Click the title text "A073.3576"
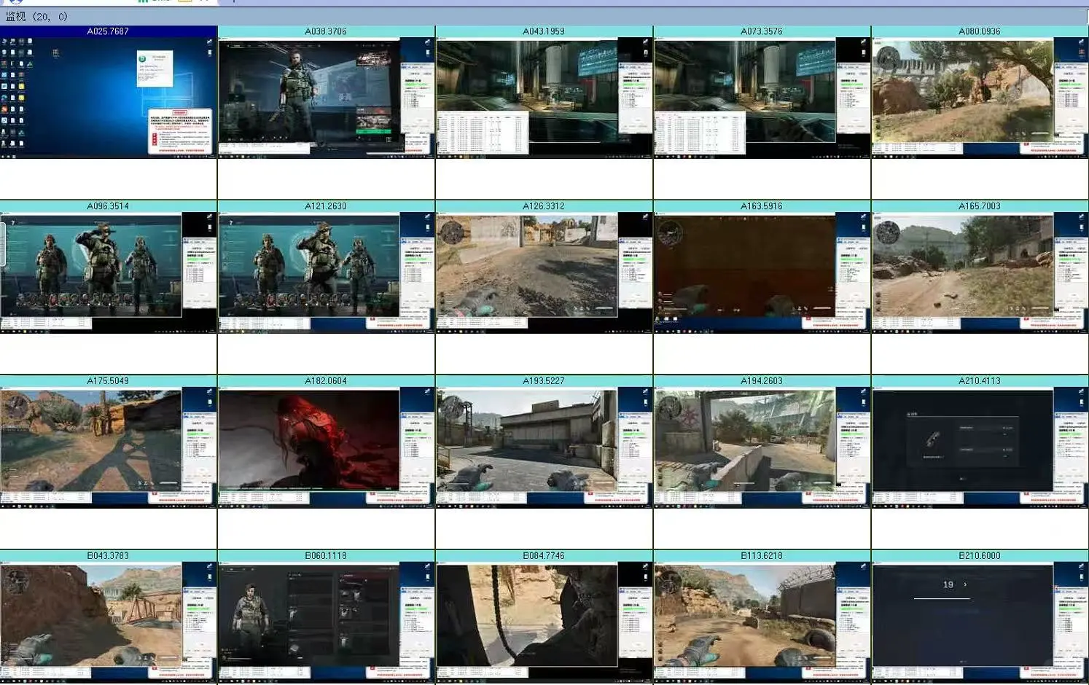The width and height of the screenshot is (1089, 685). coord(762,31)
